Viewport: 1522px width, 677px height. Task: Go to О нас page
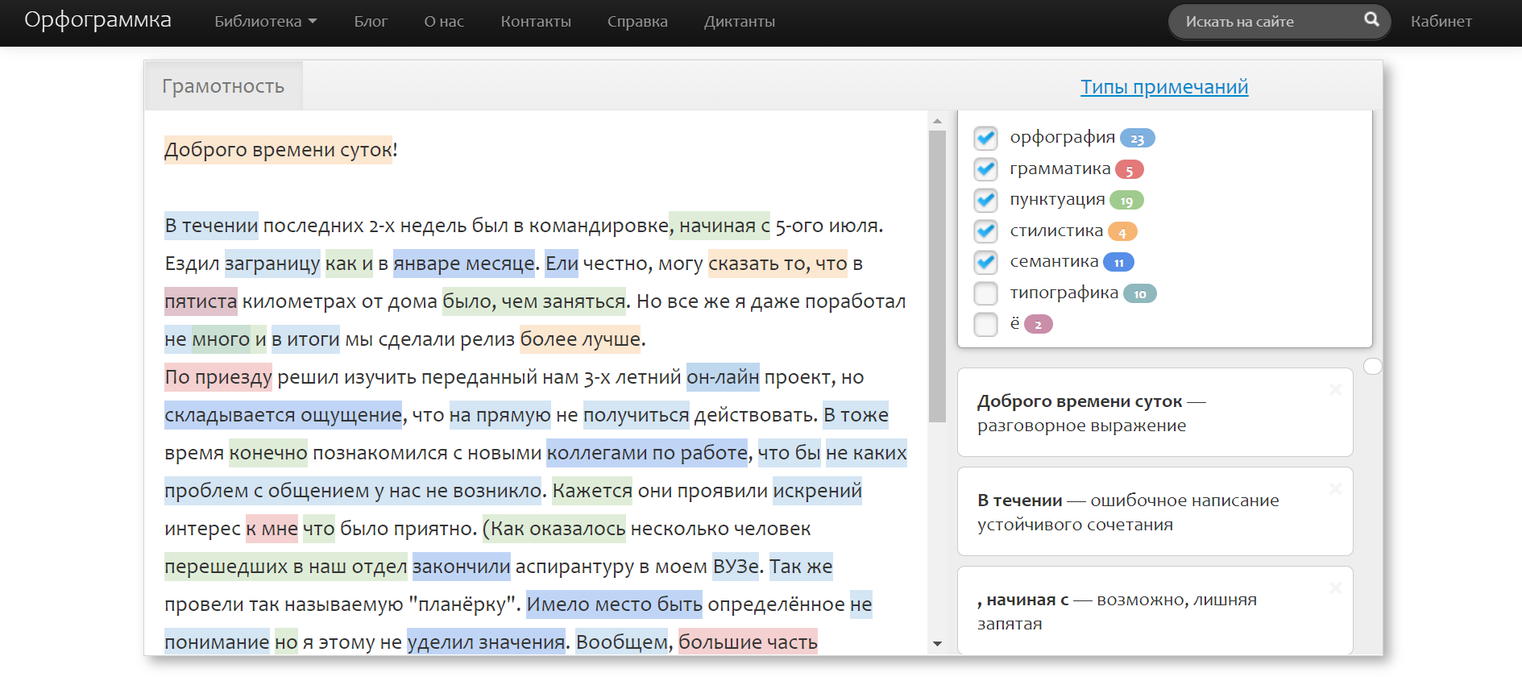[444, 22]
